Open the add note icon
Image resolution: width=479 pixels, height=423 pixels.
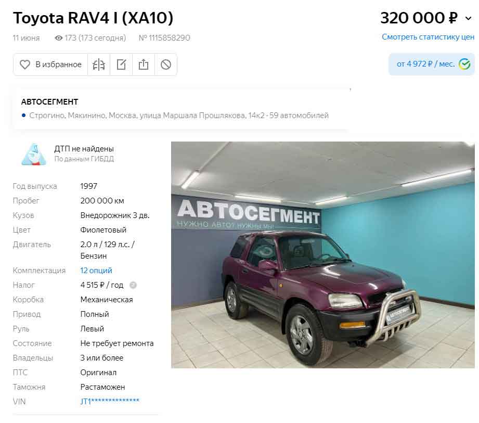tap(121, 65)
